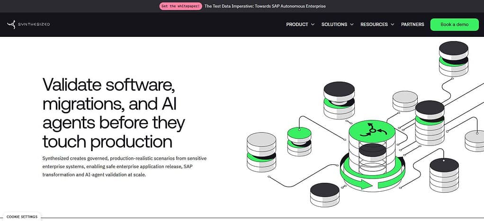Click the green Book a demo button
This screenshot has height=221, width=484.
pyautogui.click(x=454, y=25)
